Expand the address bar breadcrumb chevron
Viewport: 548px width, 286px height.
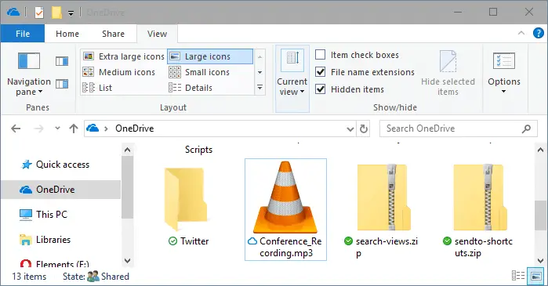point(106,129)
